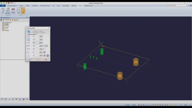Click the help icon at top right
192x108 pixels.
click(x=191, y=5)
